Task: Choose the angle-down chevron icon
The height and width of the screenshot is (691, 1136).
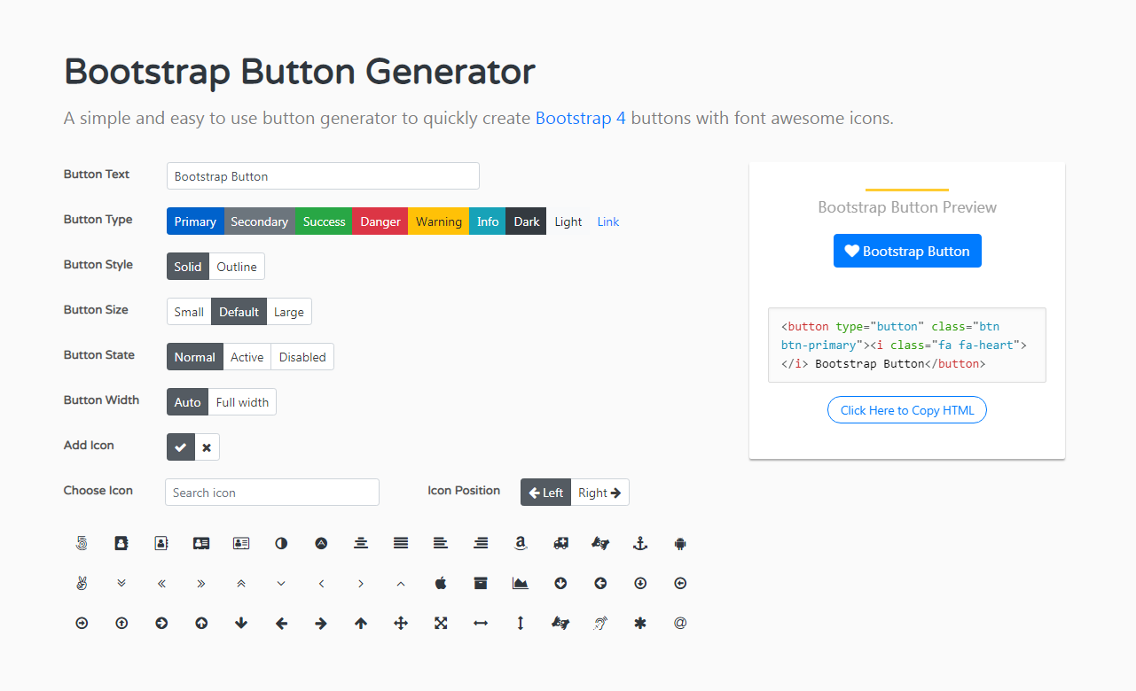Action: [x=281, y=583]
